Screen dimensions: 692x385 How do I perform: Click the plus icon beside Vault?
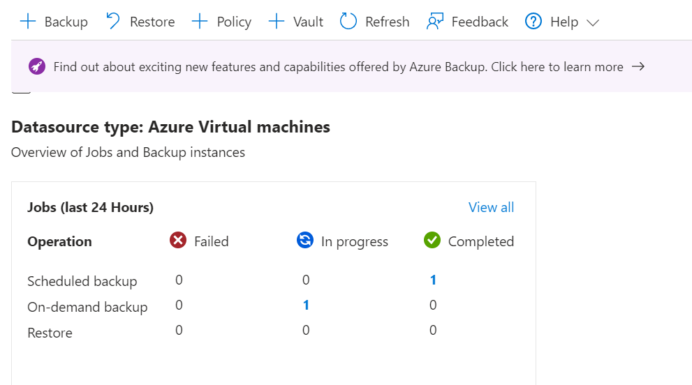pyautogui.click(x=277, y=22)
